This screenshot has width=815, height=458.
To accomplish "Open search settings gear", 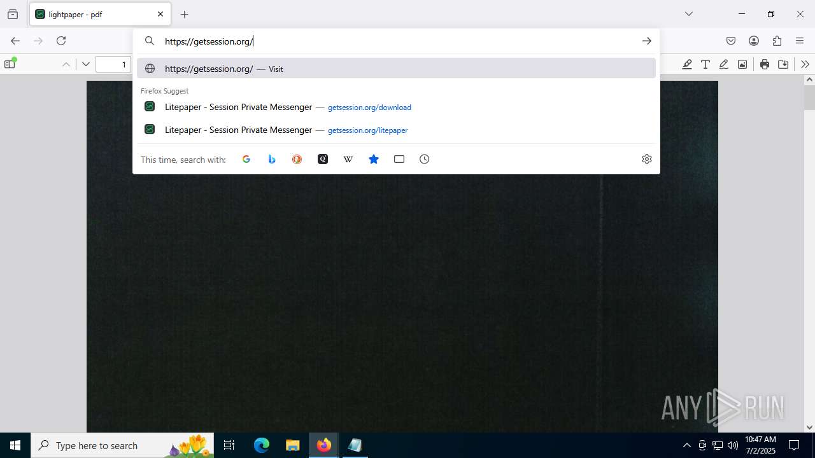I will point(647,159).
